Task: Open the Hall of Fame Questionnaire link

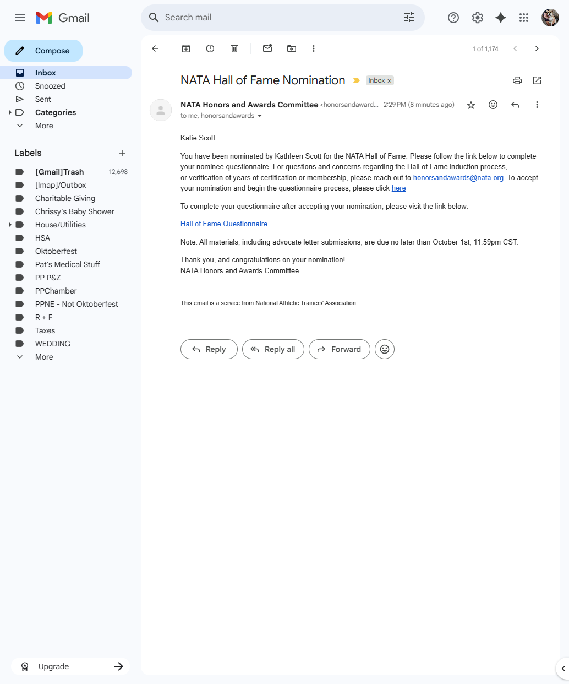Action: [224, 224]
